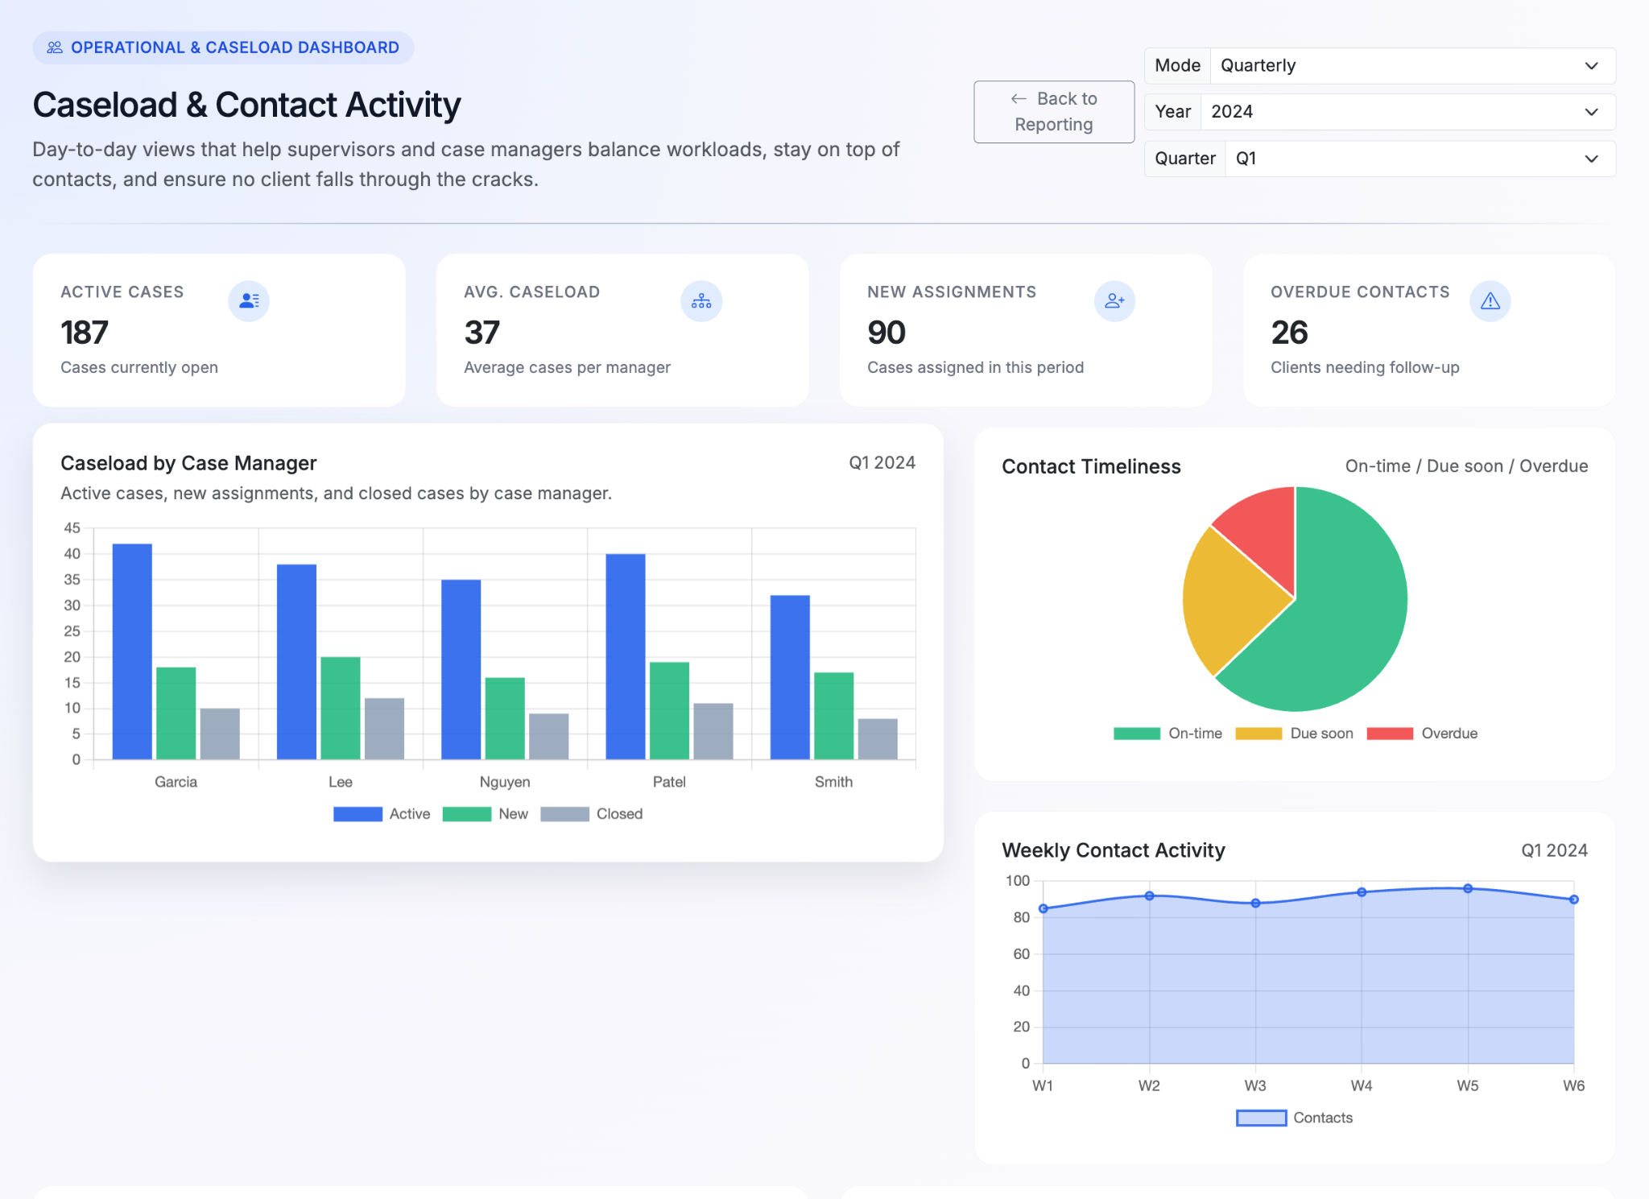Click the red Overdue color swatch in the legend

click(1392, 733)
